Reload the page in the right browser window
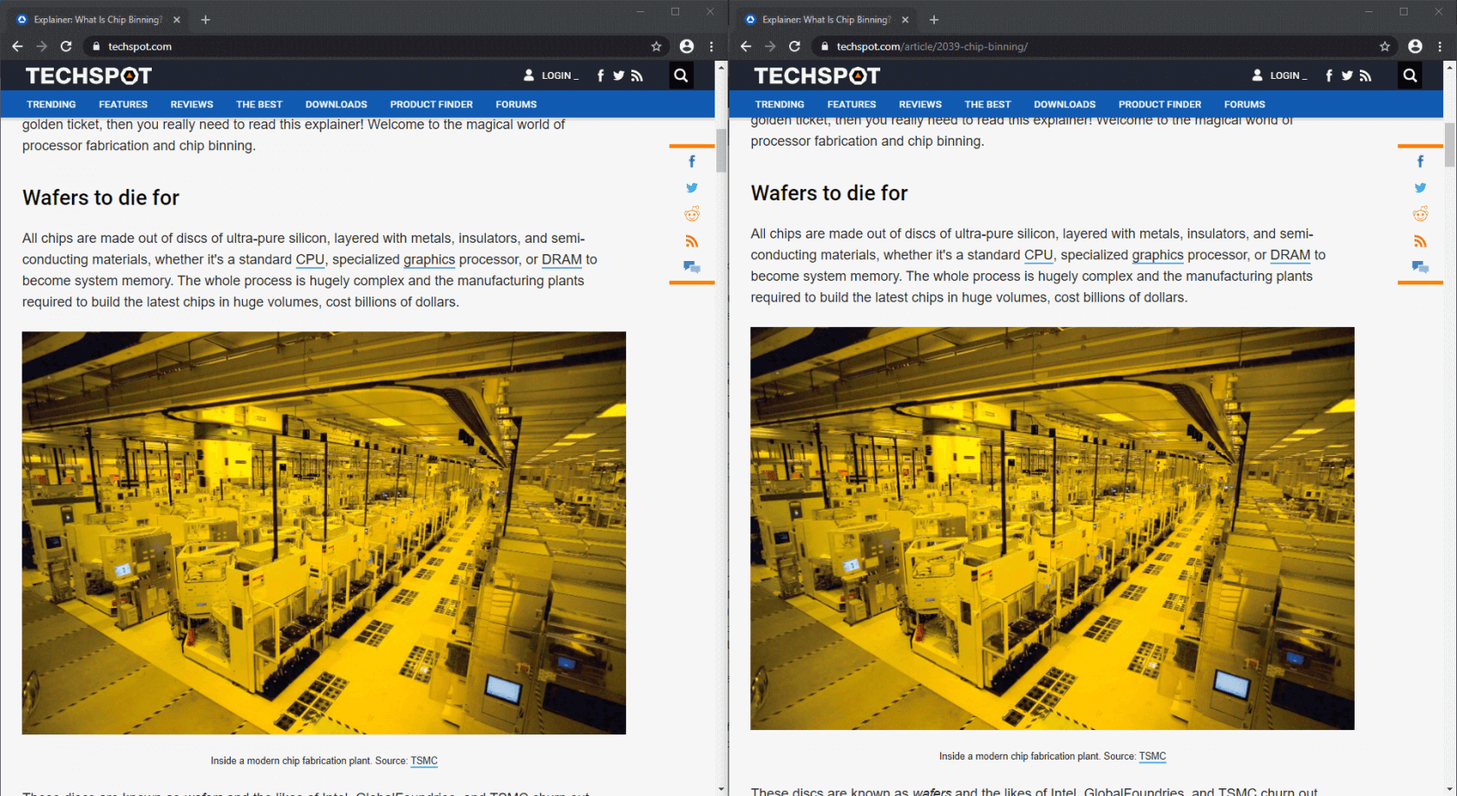Screen dimensions: 1457x796 click(794, 46)
